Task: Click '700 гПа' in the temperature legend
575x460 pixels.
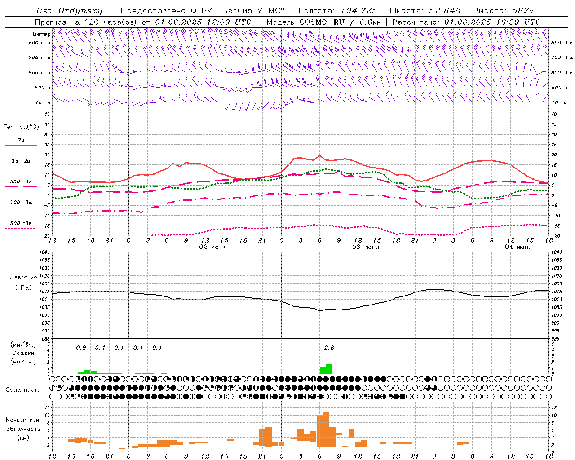Action: [x=21, y=203]
